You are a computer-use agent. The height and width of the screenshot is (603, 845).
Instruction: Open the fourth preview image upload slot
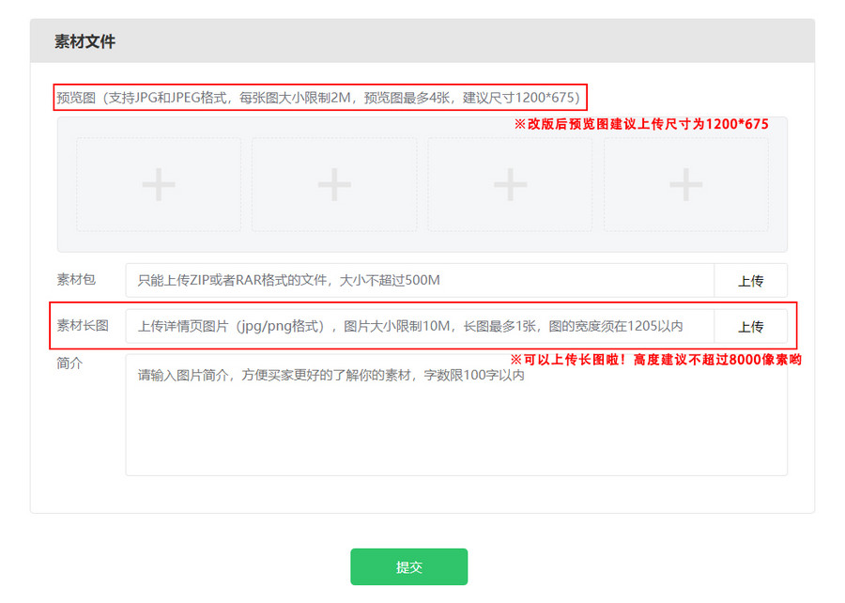[x=685, y=185]
